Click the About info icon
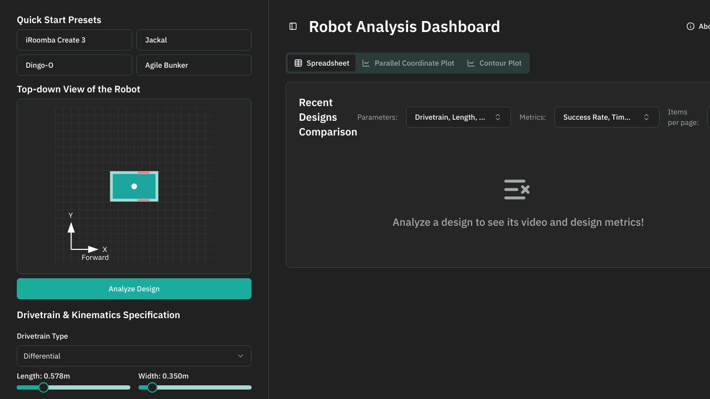 [x=691, y=26]
